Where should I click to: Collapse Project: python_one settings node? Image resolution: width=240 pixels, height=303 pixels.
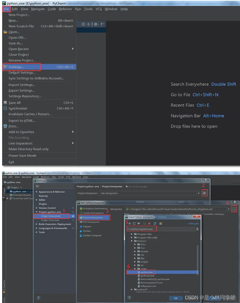37,212
